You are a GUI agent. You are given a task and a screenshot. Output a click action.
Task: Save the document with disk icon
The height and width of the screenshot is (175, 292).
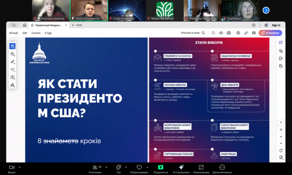(213, 33)
